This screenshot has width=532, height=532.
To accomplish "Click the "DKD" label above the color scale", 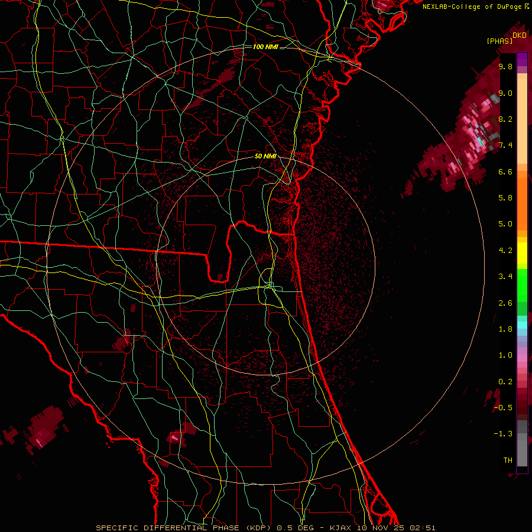I will pyautogui.click(x=520, y=35).
